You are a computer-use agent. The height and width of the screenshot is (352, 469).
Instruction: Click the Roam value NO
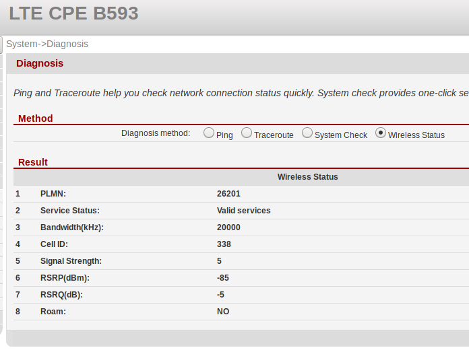pos(223,312)
